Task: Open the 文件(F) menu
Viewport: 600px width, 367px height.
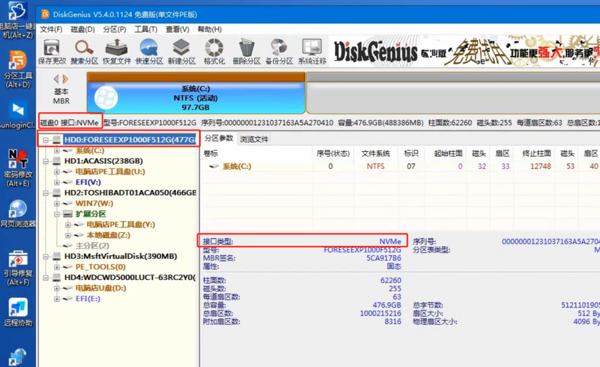Action: pyautogui.click(x=51, y=29)
